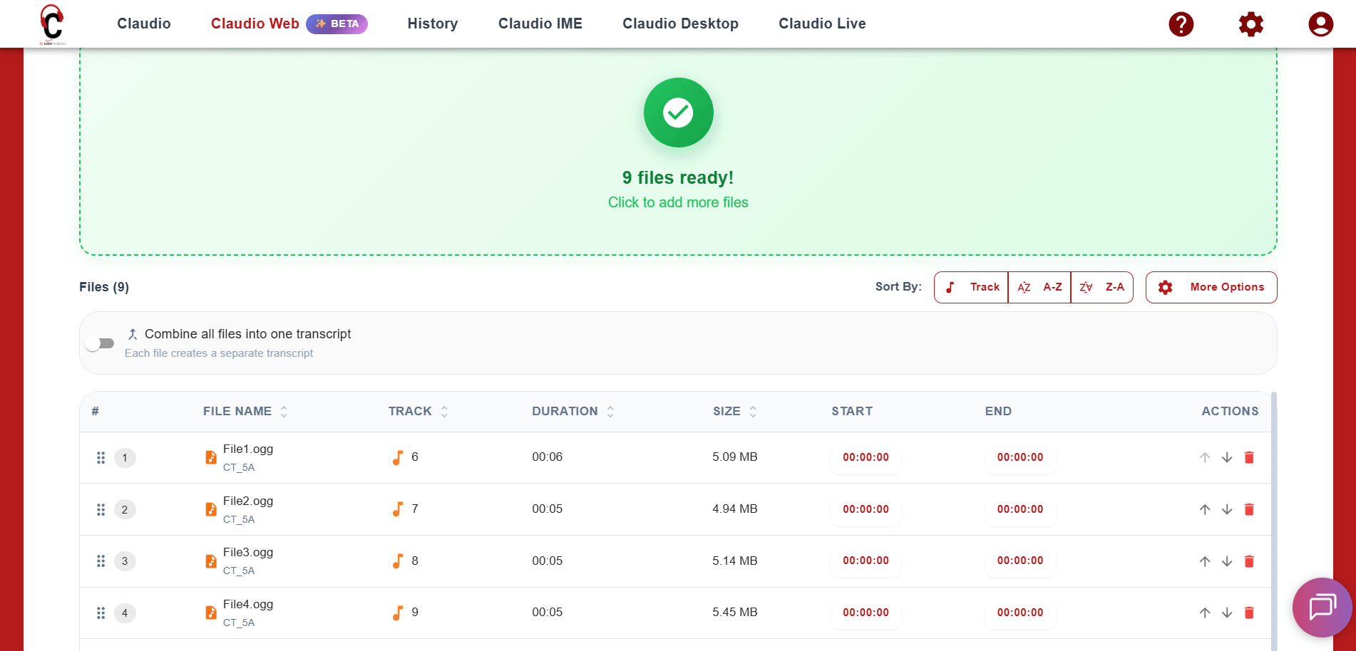The height and width of the screenshot is (651, 1356).
Task: Grab the drag handle for File4.ogg
Action: coord(101,613)
